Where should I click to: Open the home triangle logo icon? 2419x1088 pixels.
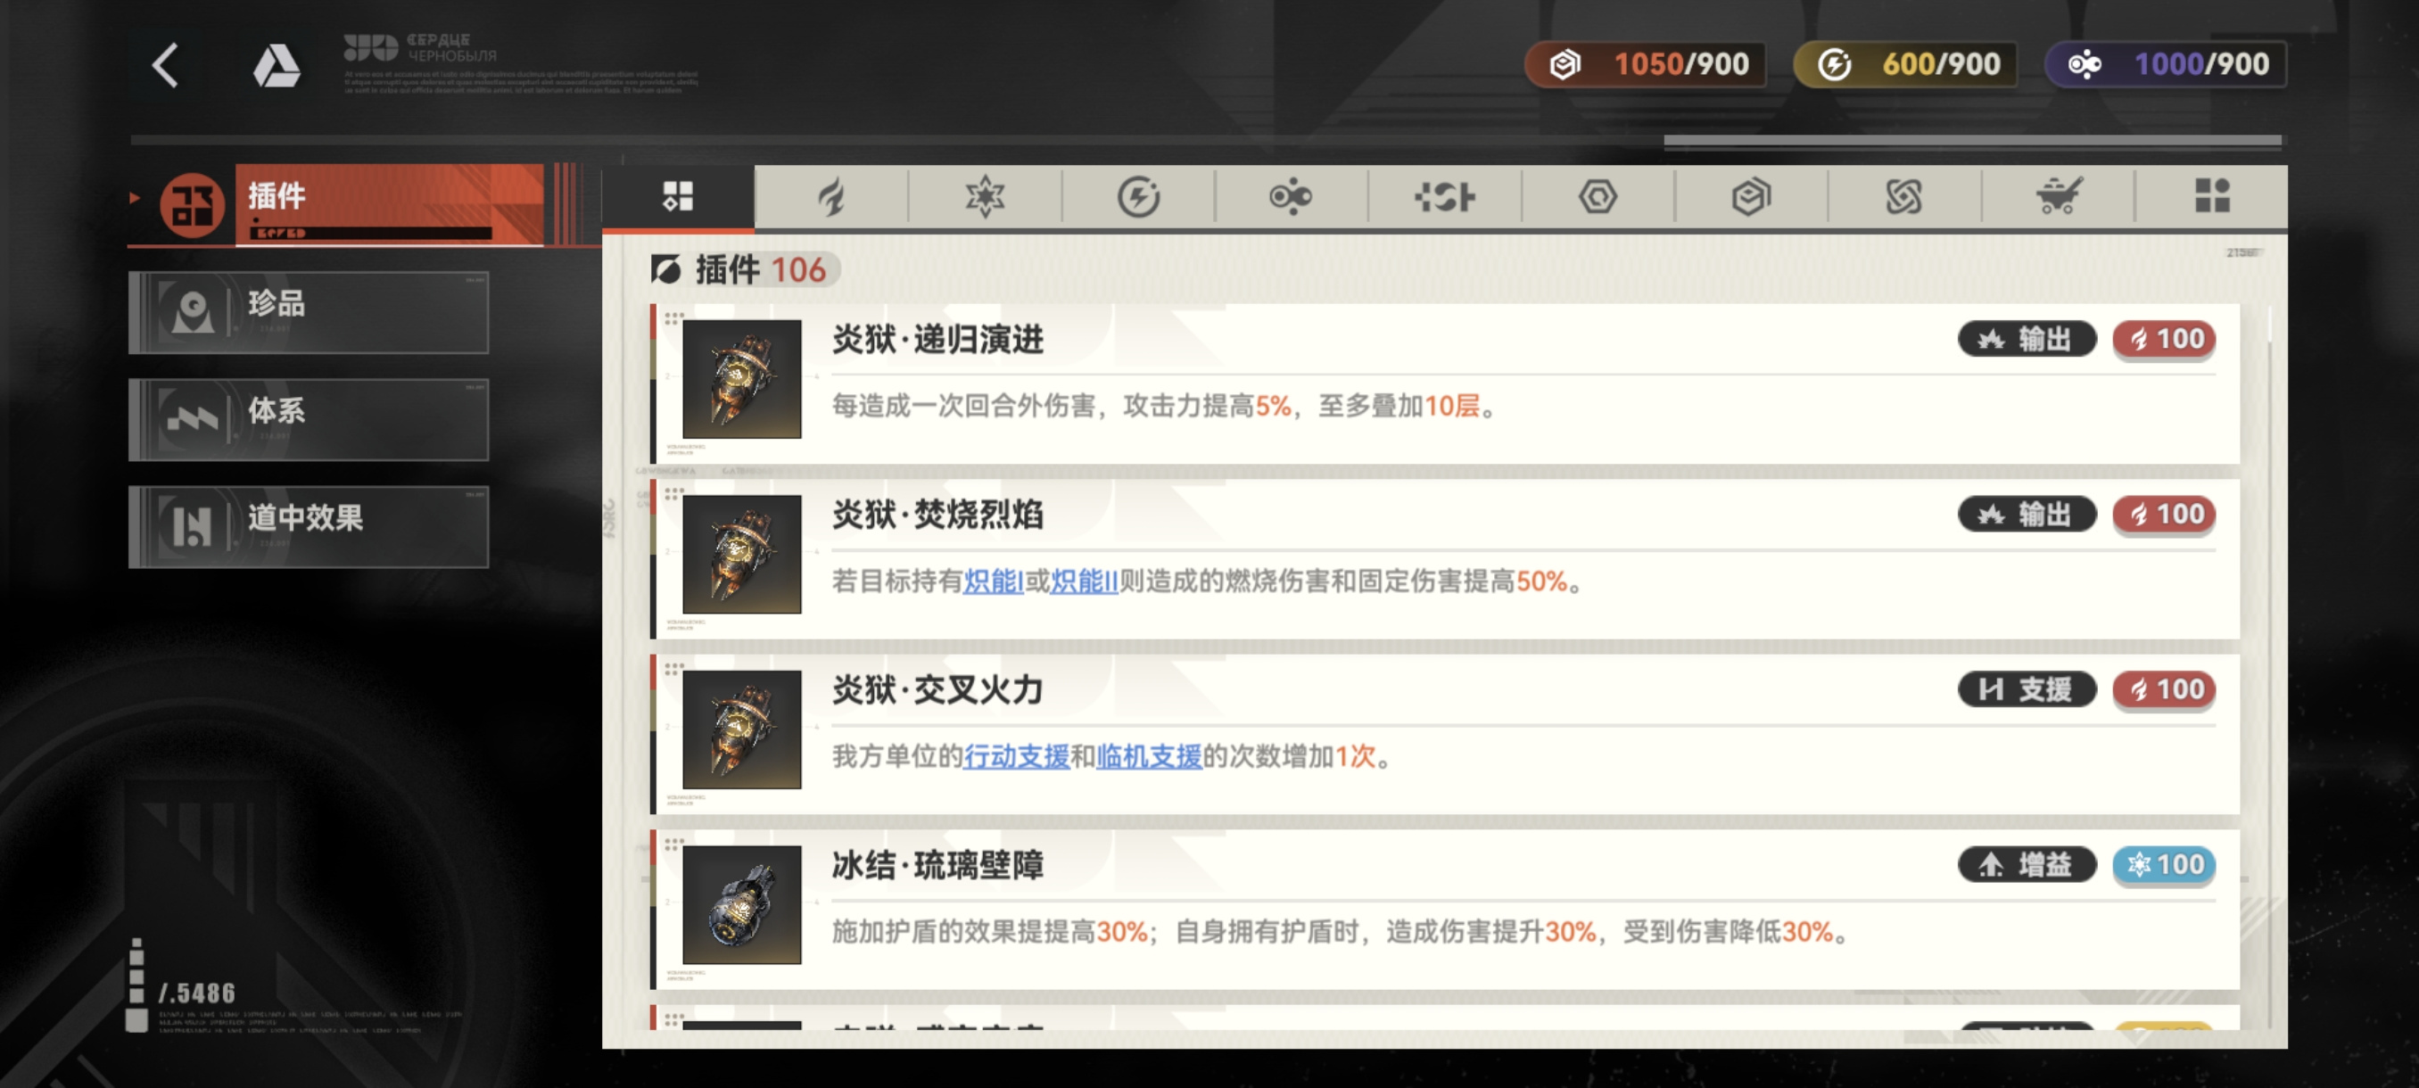click(277, 66)
